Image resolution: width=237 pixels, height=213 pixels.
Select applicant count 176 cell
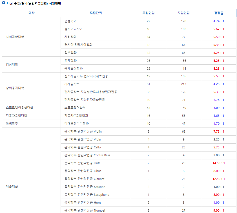(x=183, y=92)
